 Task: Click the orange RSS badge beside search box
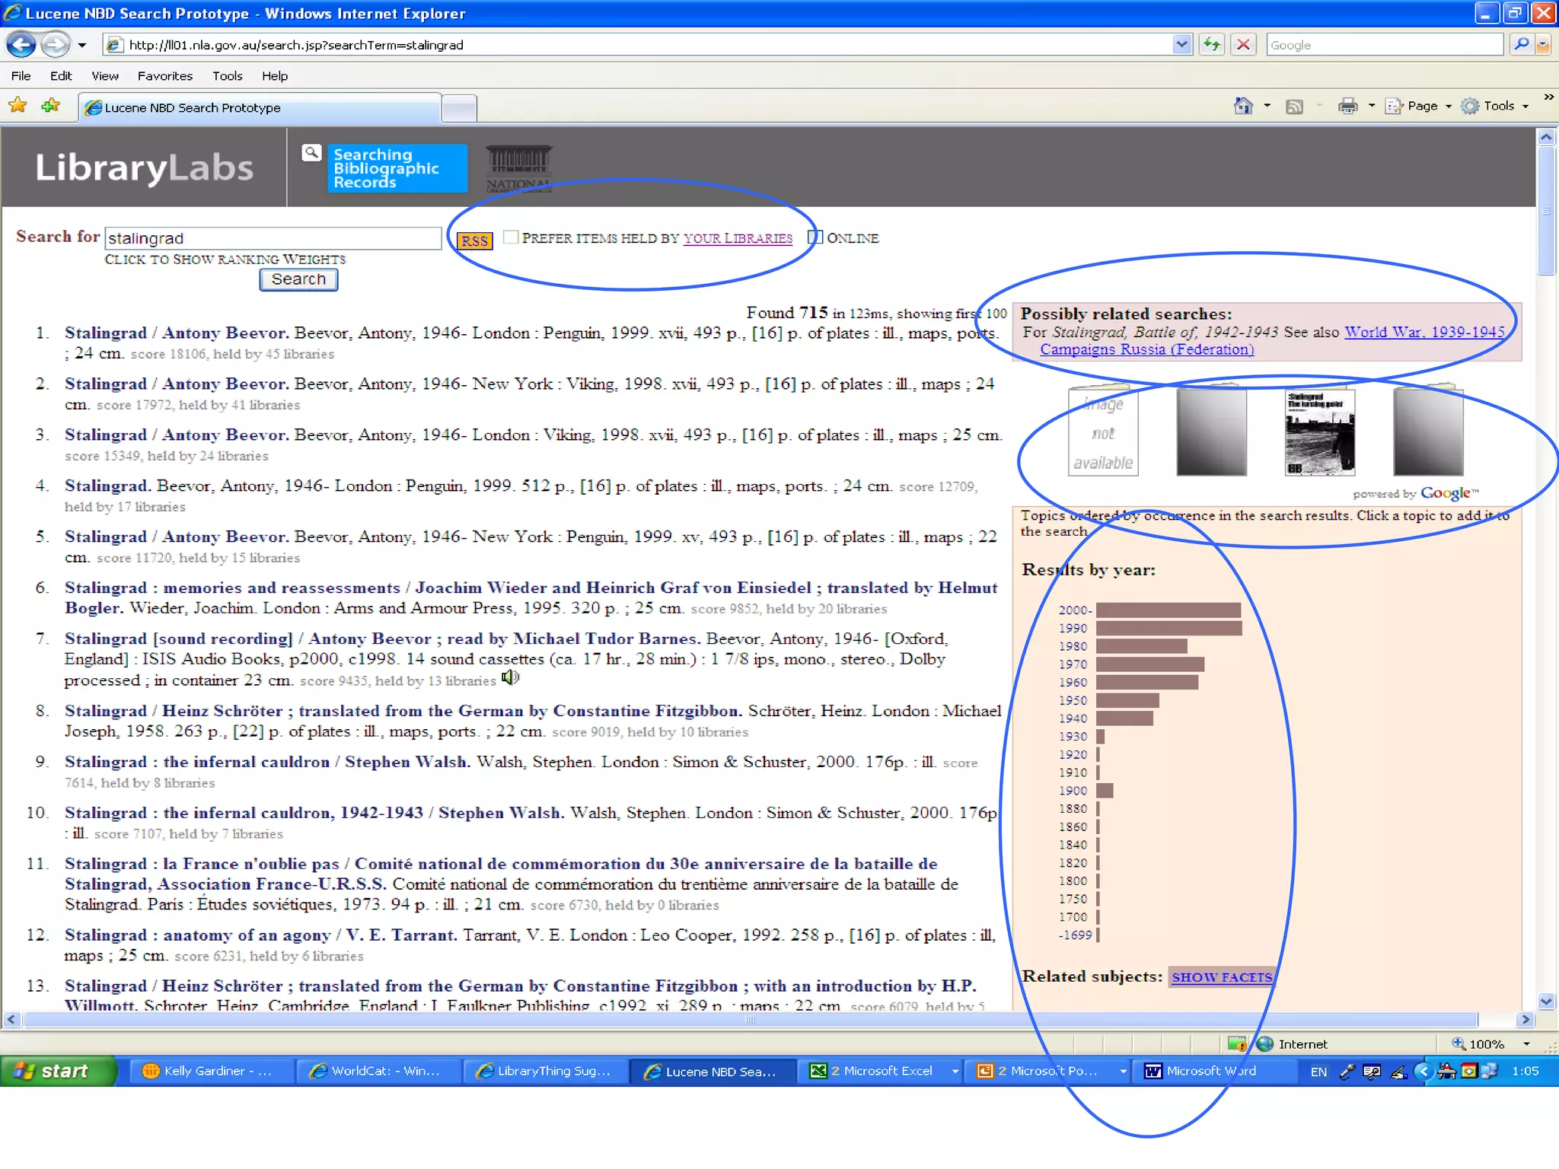[x=474, y=240]
